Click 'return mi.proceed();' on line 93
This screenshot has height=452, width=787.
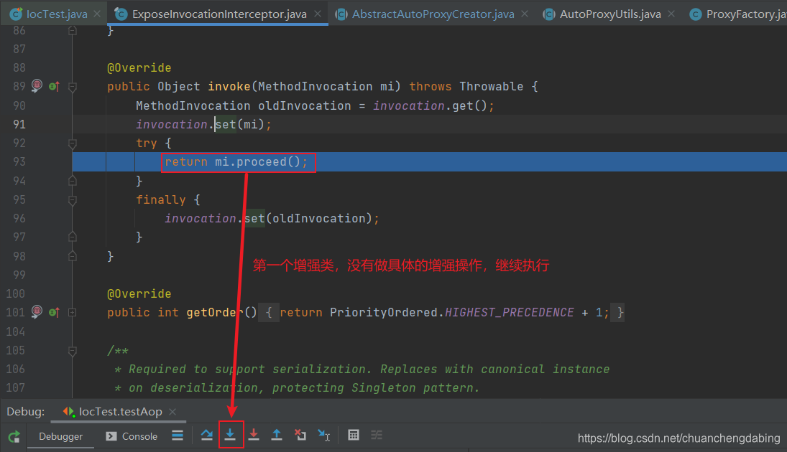[236, 162]
